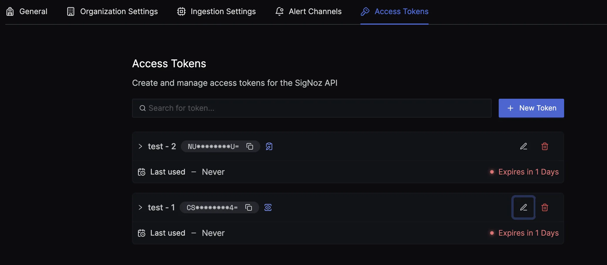Create a New Token
Viewport: 607px width, 265px height.
(x=531, y=108)
